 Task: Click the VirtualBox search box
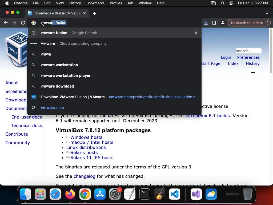click(x=248, y=51)
